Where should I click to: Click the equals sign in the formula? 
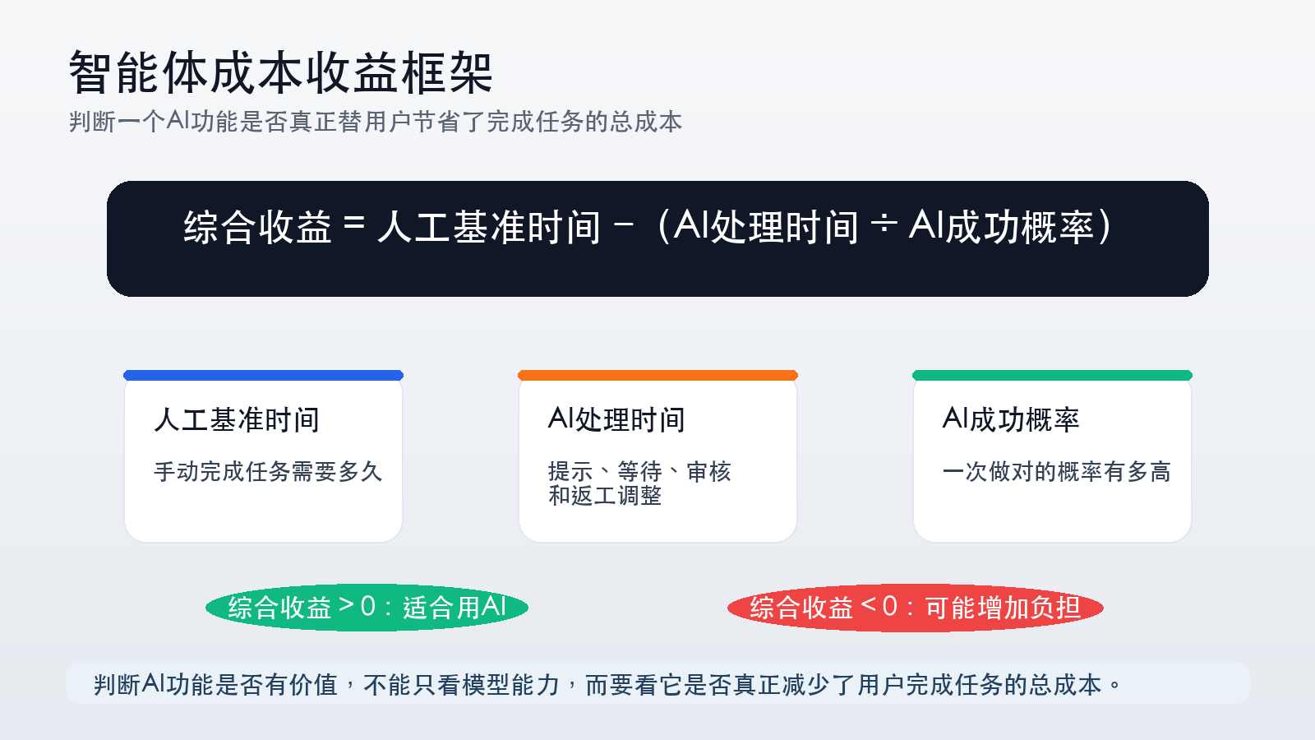pos(354,224)
